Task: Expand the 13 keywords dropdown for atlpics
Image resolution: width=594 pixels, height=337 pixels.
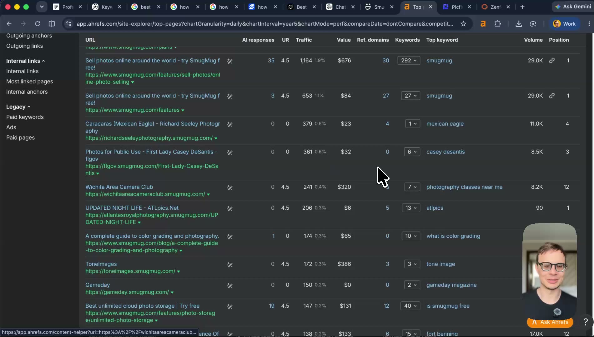Action: pos(411,208)
